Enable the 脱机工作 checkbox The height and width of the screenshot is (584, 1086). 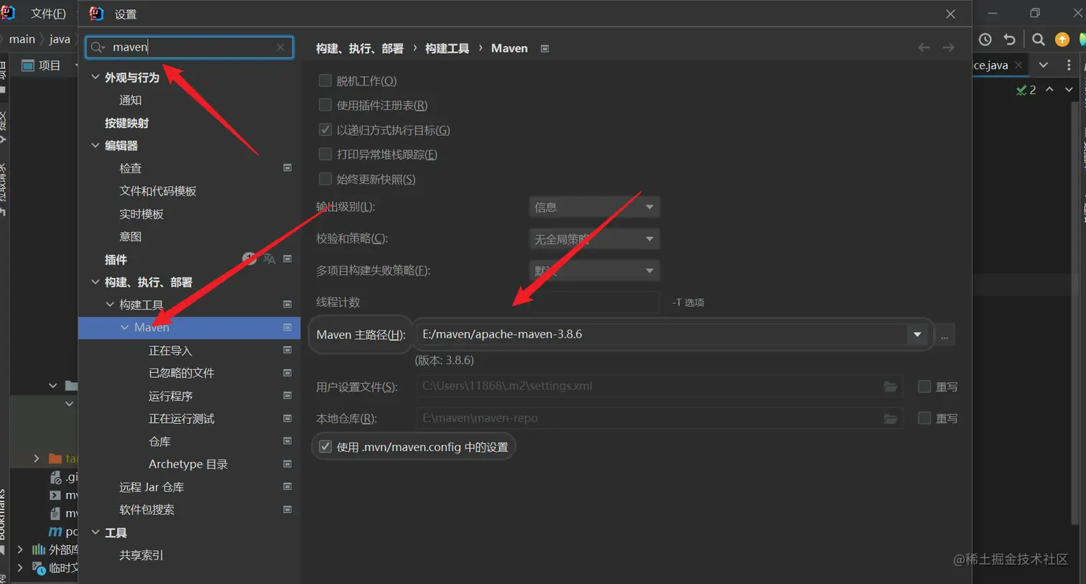325,80
